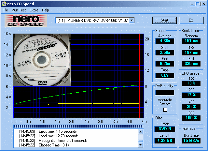Open the File menu
Viewport: 208px width, 151px height.
pyautogui.click(x=5, y=10)
